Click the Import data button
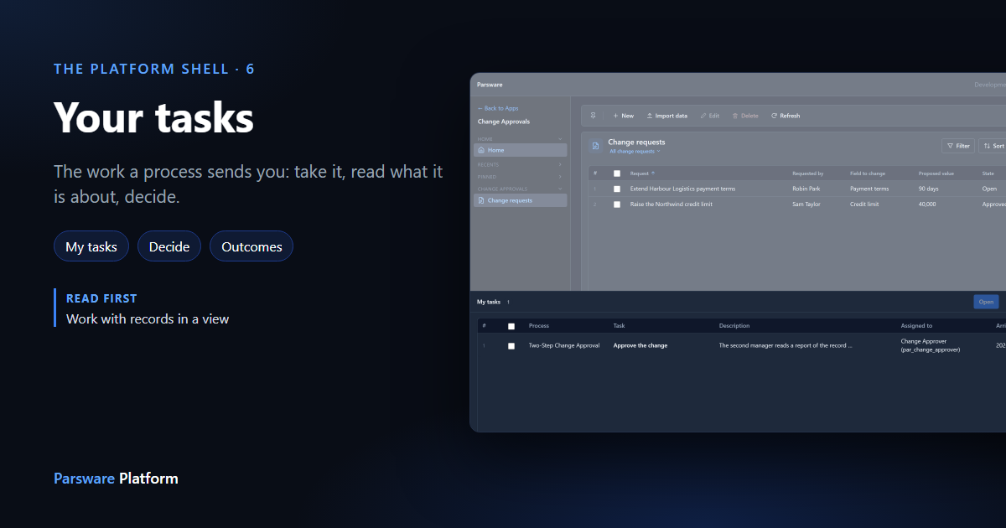The width and height of the screenshot is (1006, 528). coord(666,116)
